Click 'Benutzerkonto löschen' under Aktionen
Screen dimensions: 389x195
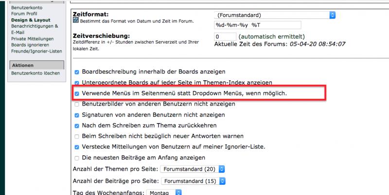(35, 73)
